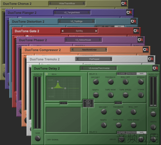Open the FlipFlopper preset list in Tremolo 2

click(x=94, y=59)
